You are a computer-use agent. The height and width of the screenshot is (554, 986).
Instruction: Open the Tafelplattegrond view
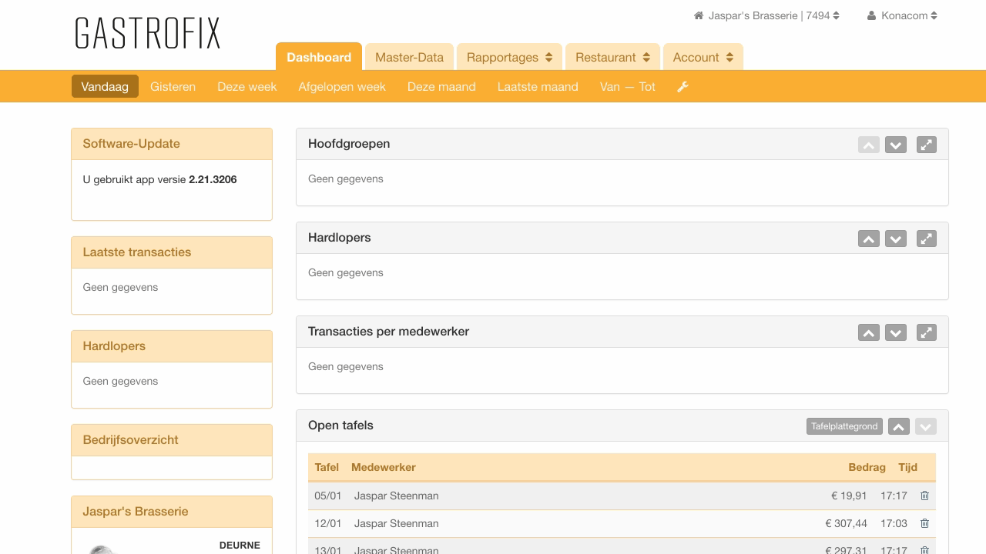coord(844,426)
